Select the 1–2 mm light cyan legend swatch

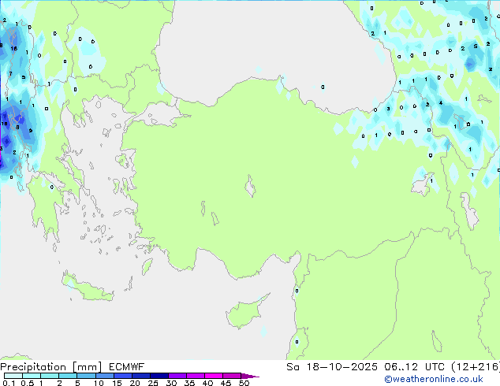[x=50, y=376]
